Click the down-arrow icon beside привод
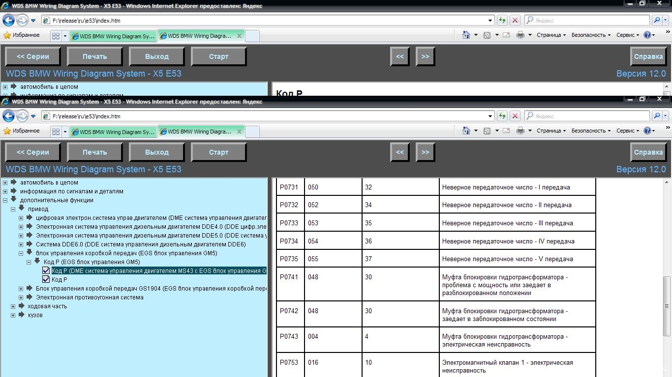This screenshot has height=377, width=672. [x=21, y=209]
